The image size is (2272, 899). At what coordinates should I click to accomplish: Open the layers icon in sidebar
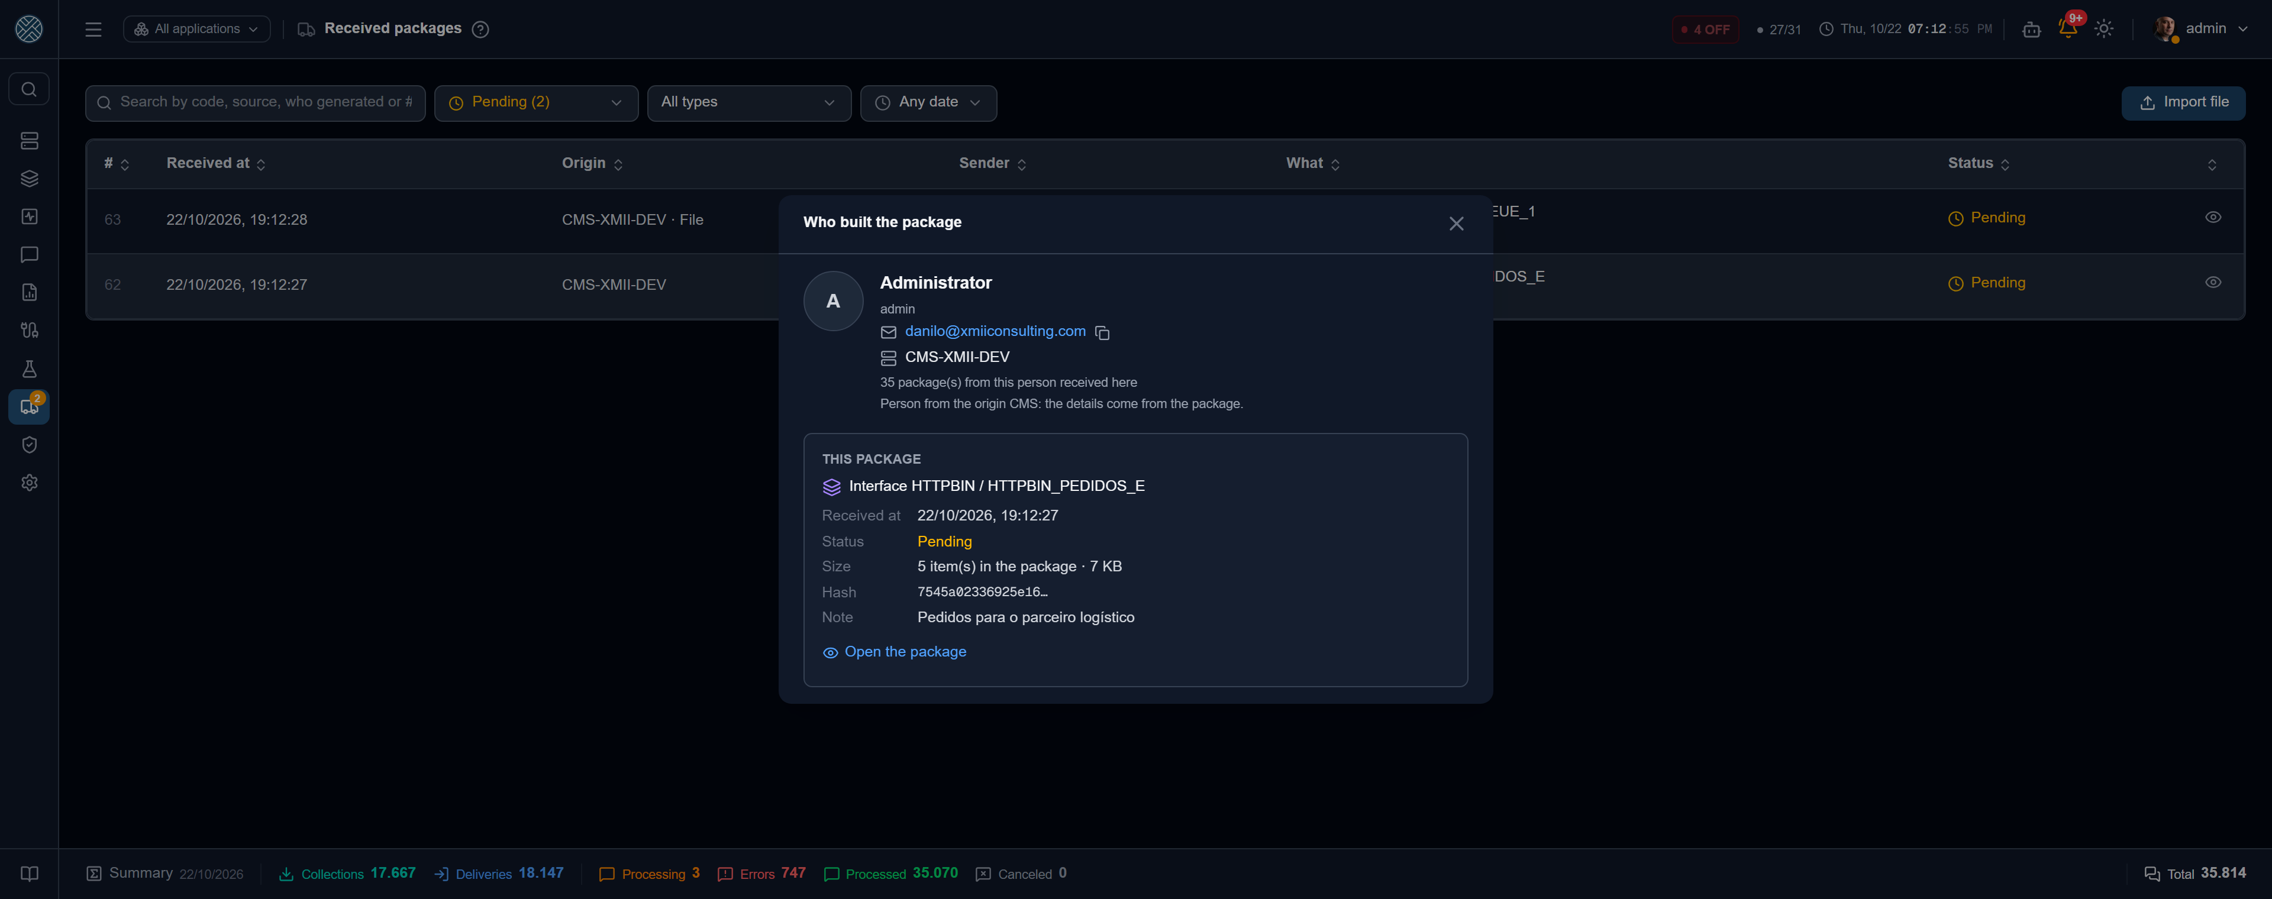[29, 179]
